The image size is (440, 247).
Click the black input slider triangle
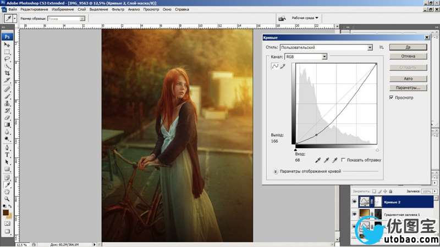(x=295, y=150)
